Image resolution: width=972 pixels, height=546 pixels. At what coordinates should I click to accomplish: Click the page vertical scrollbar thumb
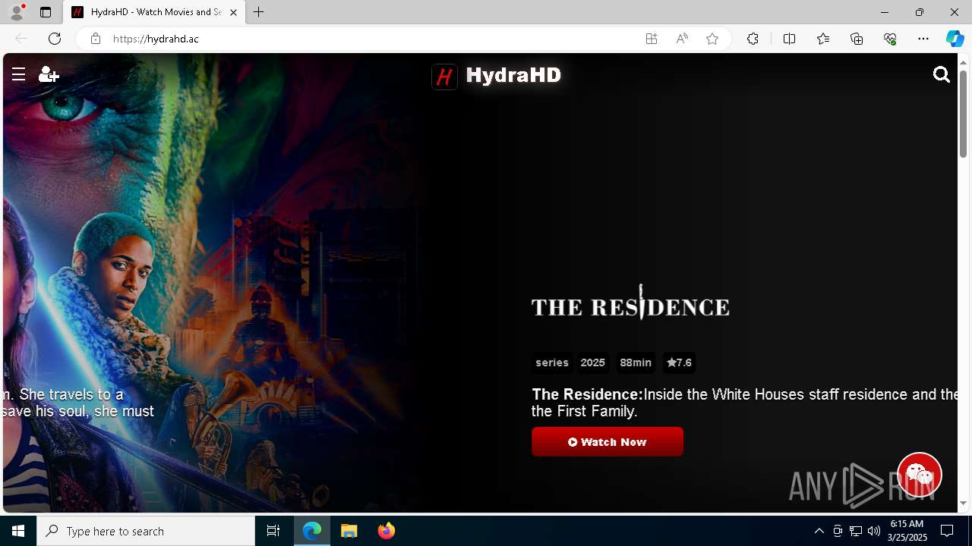964,114
